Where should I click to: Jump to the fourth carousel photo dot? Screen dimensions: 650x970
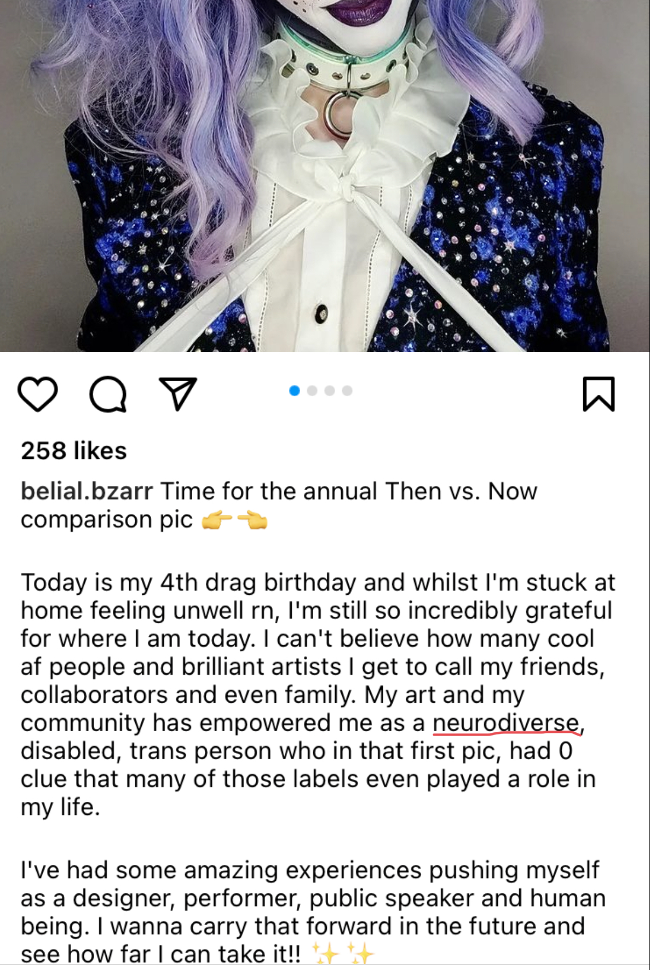pos(347,391)
